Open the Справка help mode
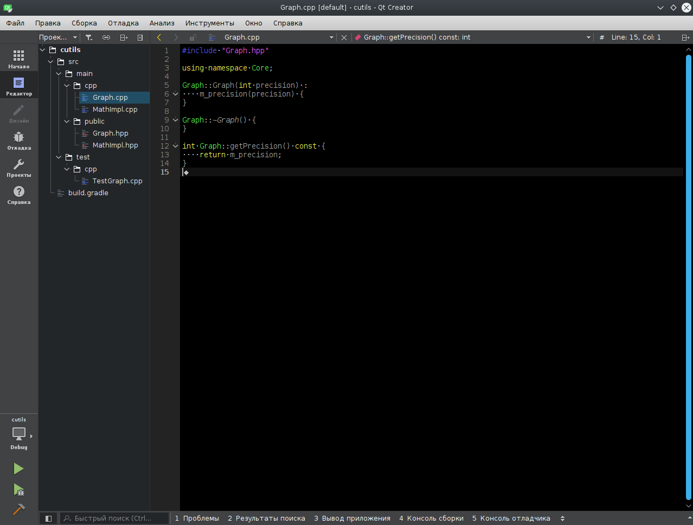The image size is (693, 525). coord(19,195)
